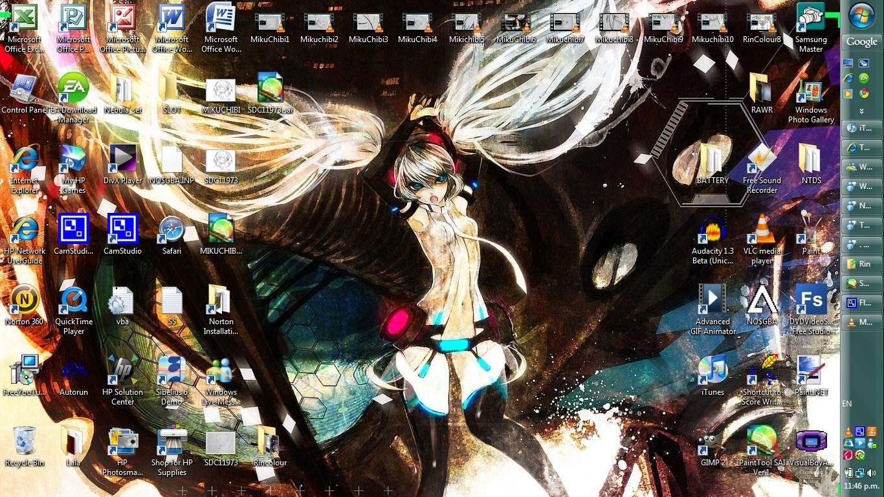Select the Mikuchibi2 video file

pyautogui.click(x=320, y=28)
